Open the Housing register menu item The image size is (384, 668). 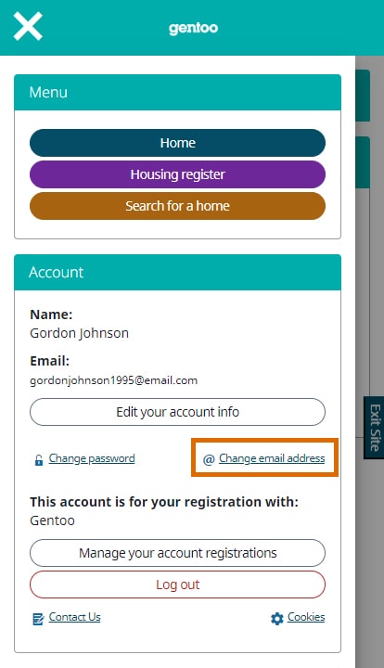177,174
